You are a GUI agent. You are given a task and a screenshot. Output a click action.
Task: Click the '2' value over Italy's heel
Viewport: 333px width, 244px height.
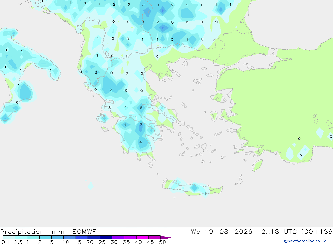click(22, 51)
